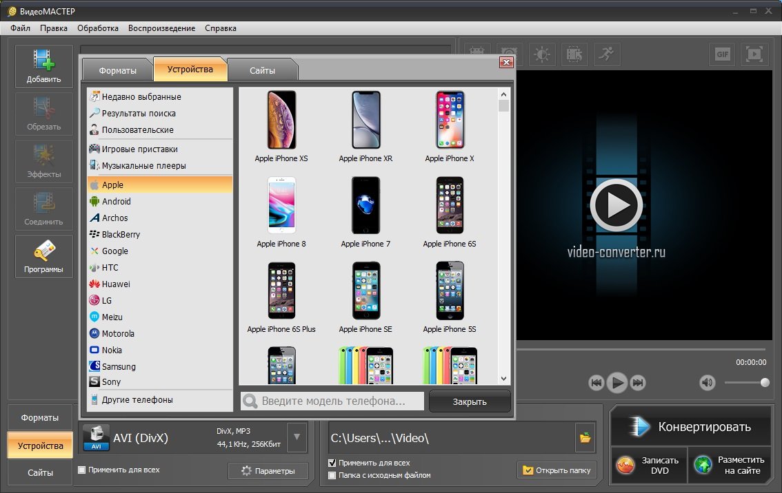Open the Programs panel icon
This screenshot has width=782, height=493.
(x=44, y=256)
